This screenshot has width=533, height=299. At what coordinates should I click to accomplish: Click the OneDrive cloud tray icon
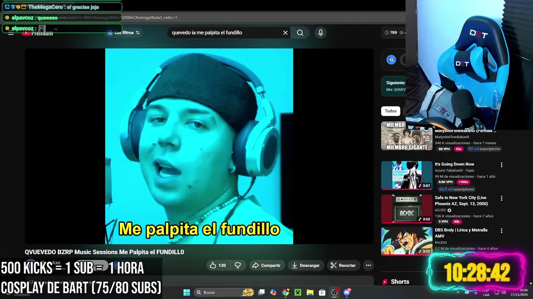[467, 292]
